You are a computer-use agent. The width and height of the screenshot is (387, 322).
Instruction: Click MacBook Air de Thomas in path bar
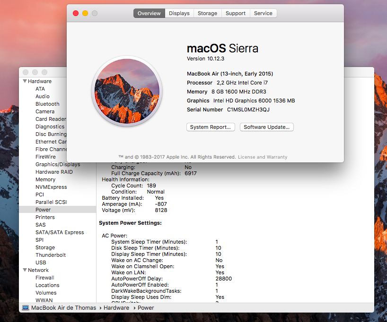coord(64,308)
